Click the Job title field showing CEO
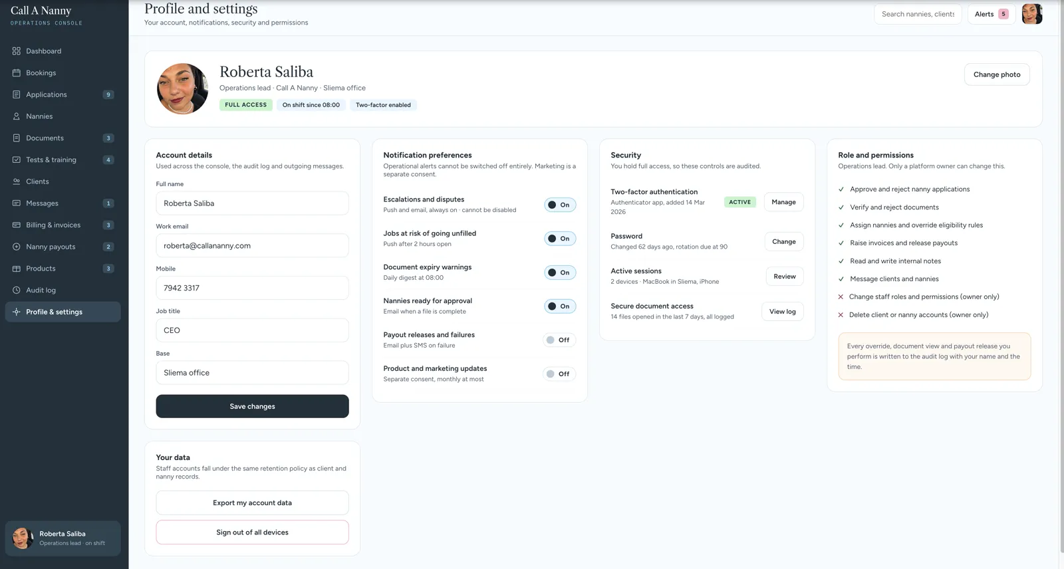Screen dimensions: 1064x569 [x=252, y=330]
